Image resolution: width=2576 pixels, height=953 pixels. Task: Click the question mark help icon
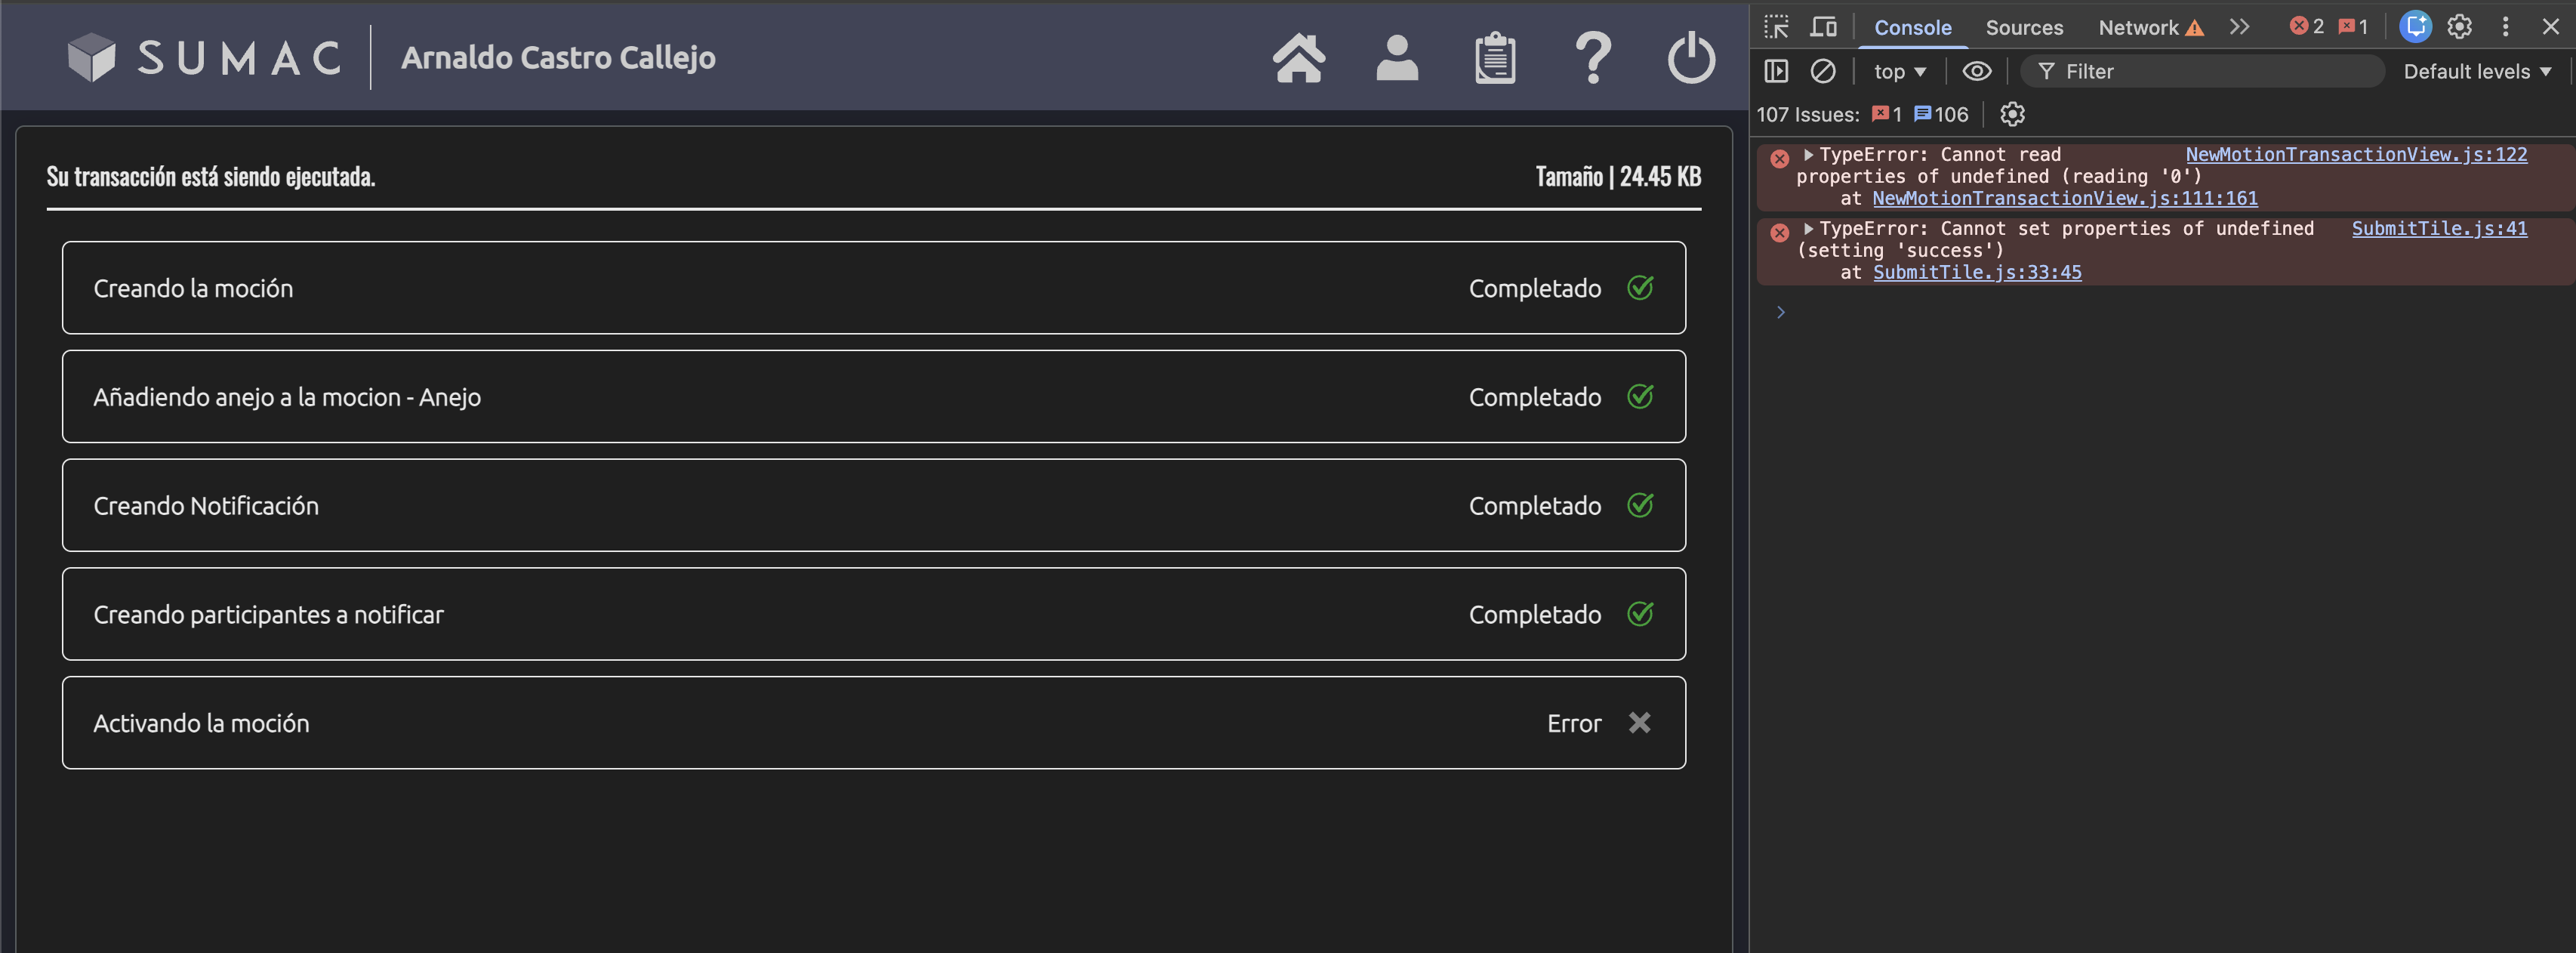1592,58
